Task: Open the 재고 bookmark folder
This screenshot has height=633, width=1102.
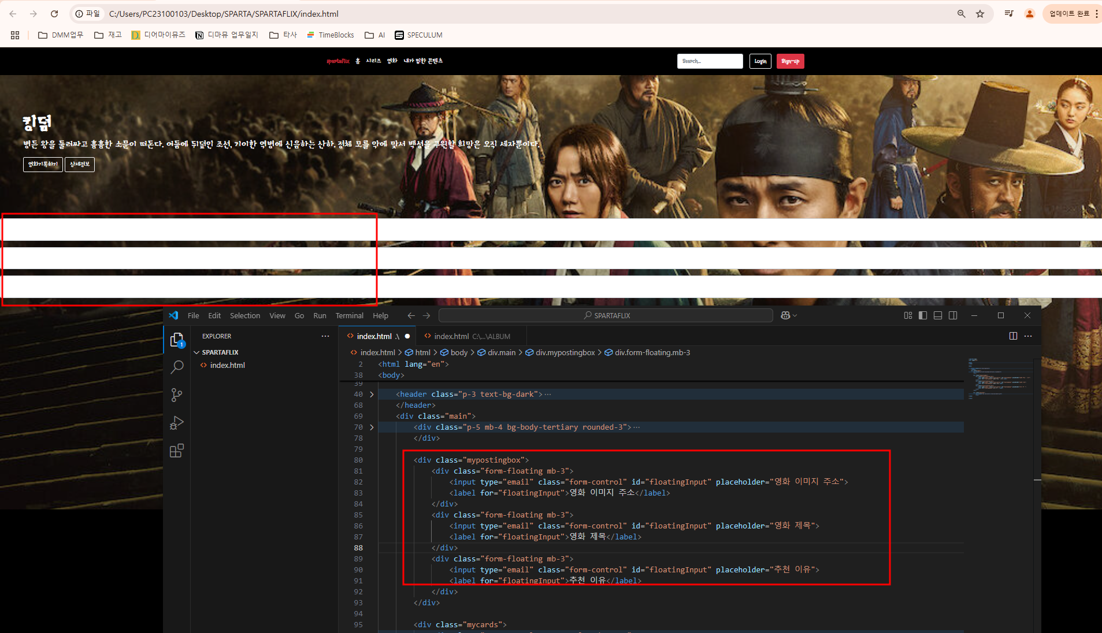Action: tap(108, 35)
